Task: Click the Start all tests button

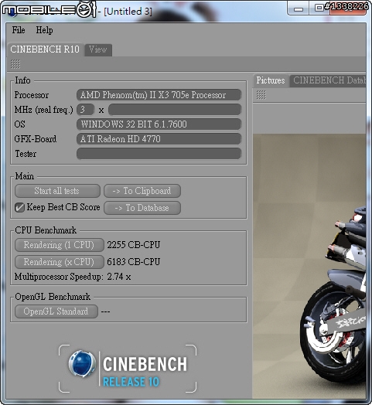Action: [57, 191]
